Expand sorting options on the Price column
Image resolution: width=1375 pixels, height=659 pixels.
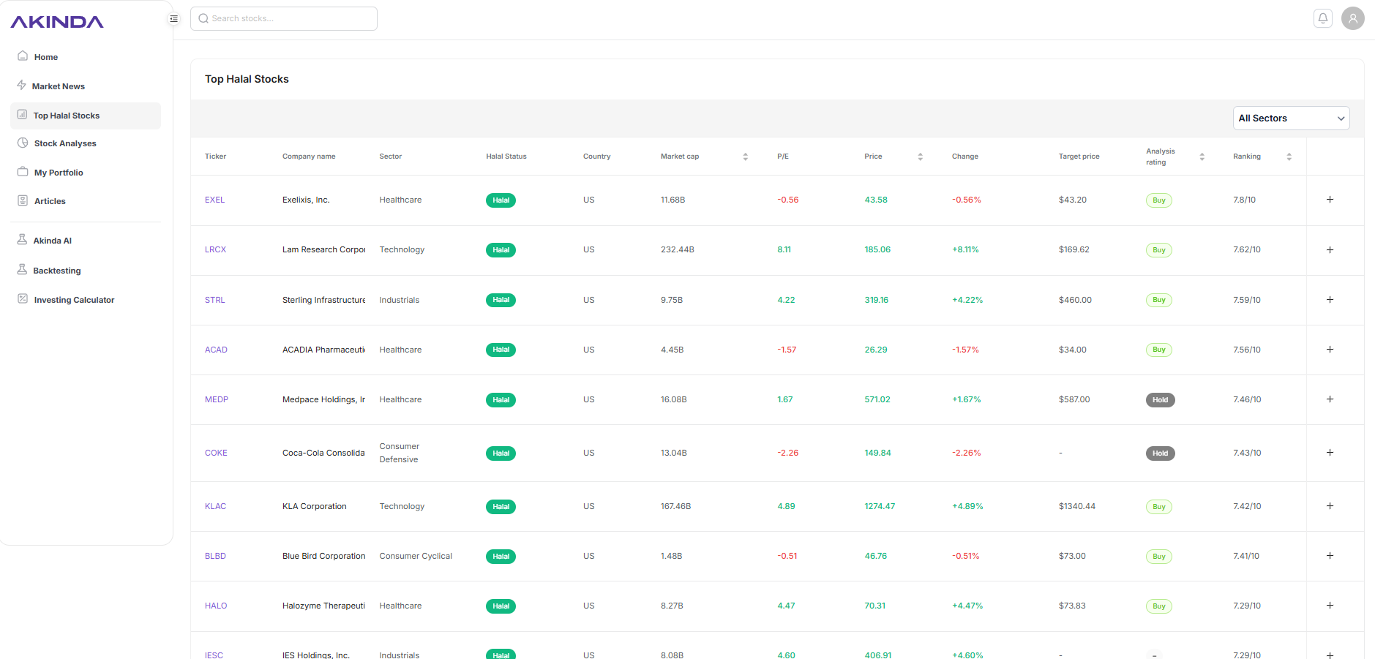920,156
